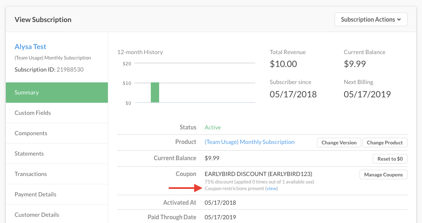Open the Transactions section
Viewport: 422px width, 223px height.
pos(57,174)
